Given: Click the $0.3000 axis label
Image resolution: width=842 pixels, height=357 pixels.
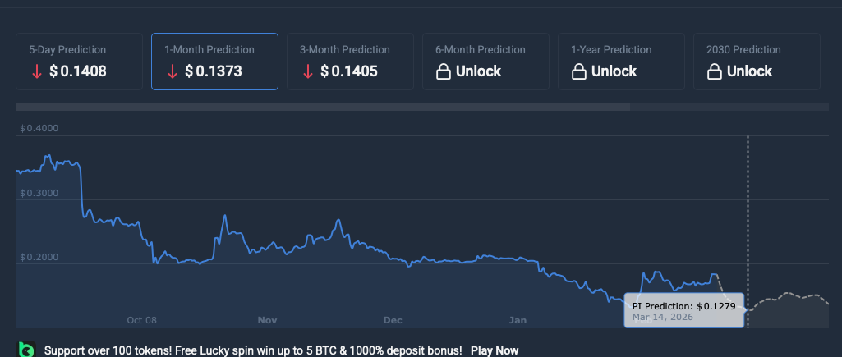Looking at the screenshot, I should pyautogui.click(x=39, y=193).
